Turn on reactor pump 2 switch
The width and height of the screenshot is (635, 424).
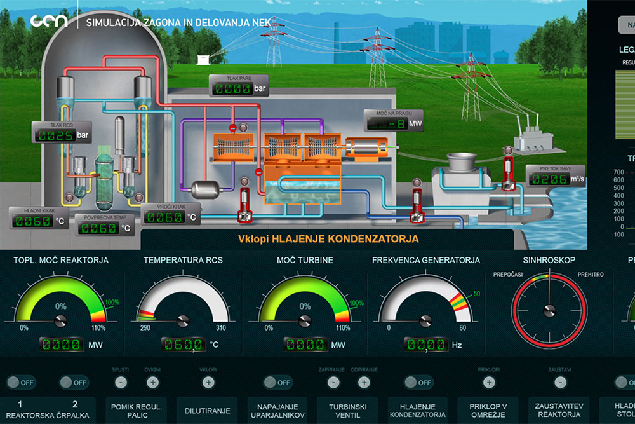click(74, 383)
